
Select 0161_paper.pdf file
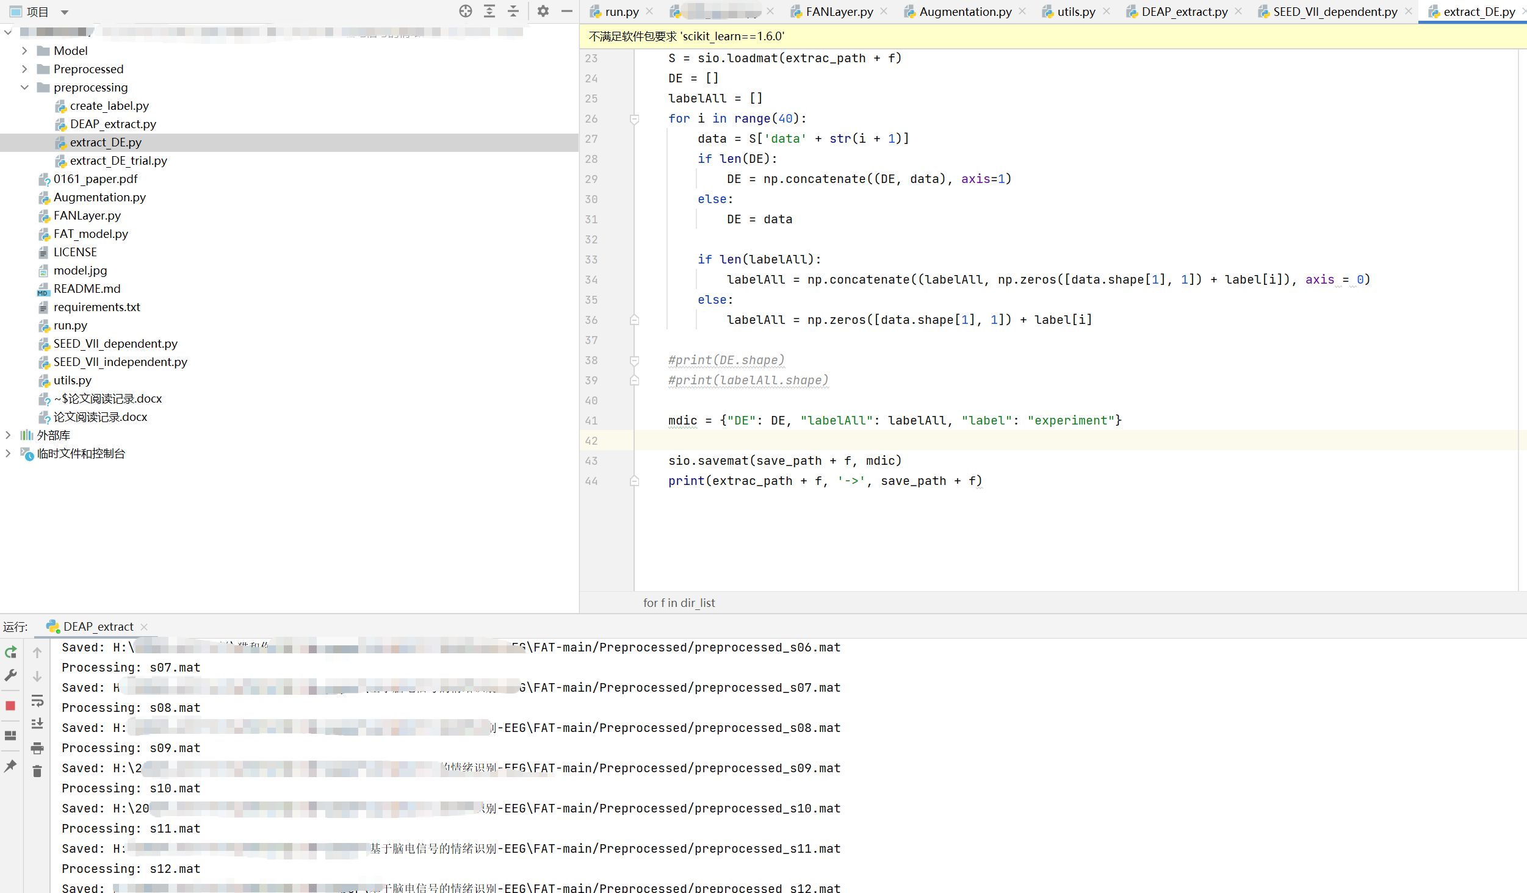click(95, 179)
